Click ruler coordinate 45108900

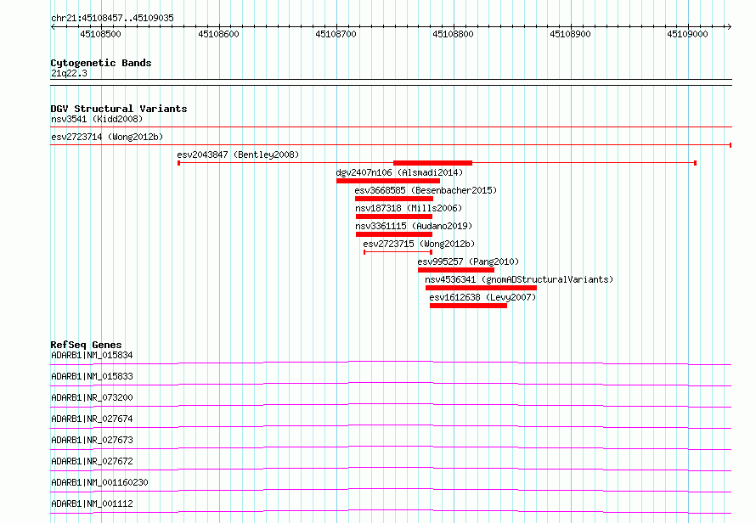tap(570, 34)
